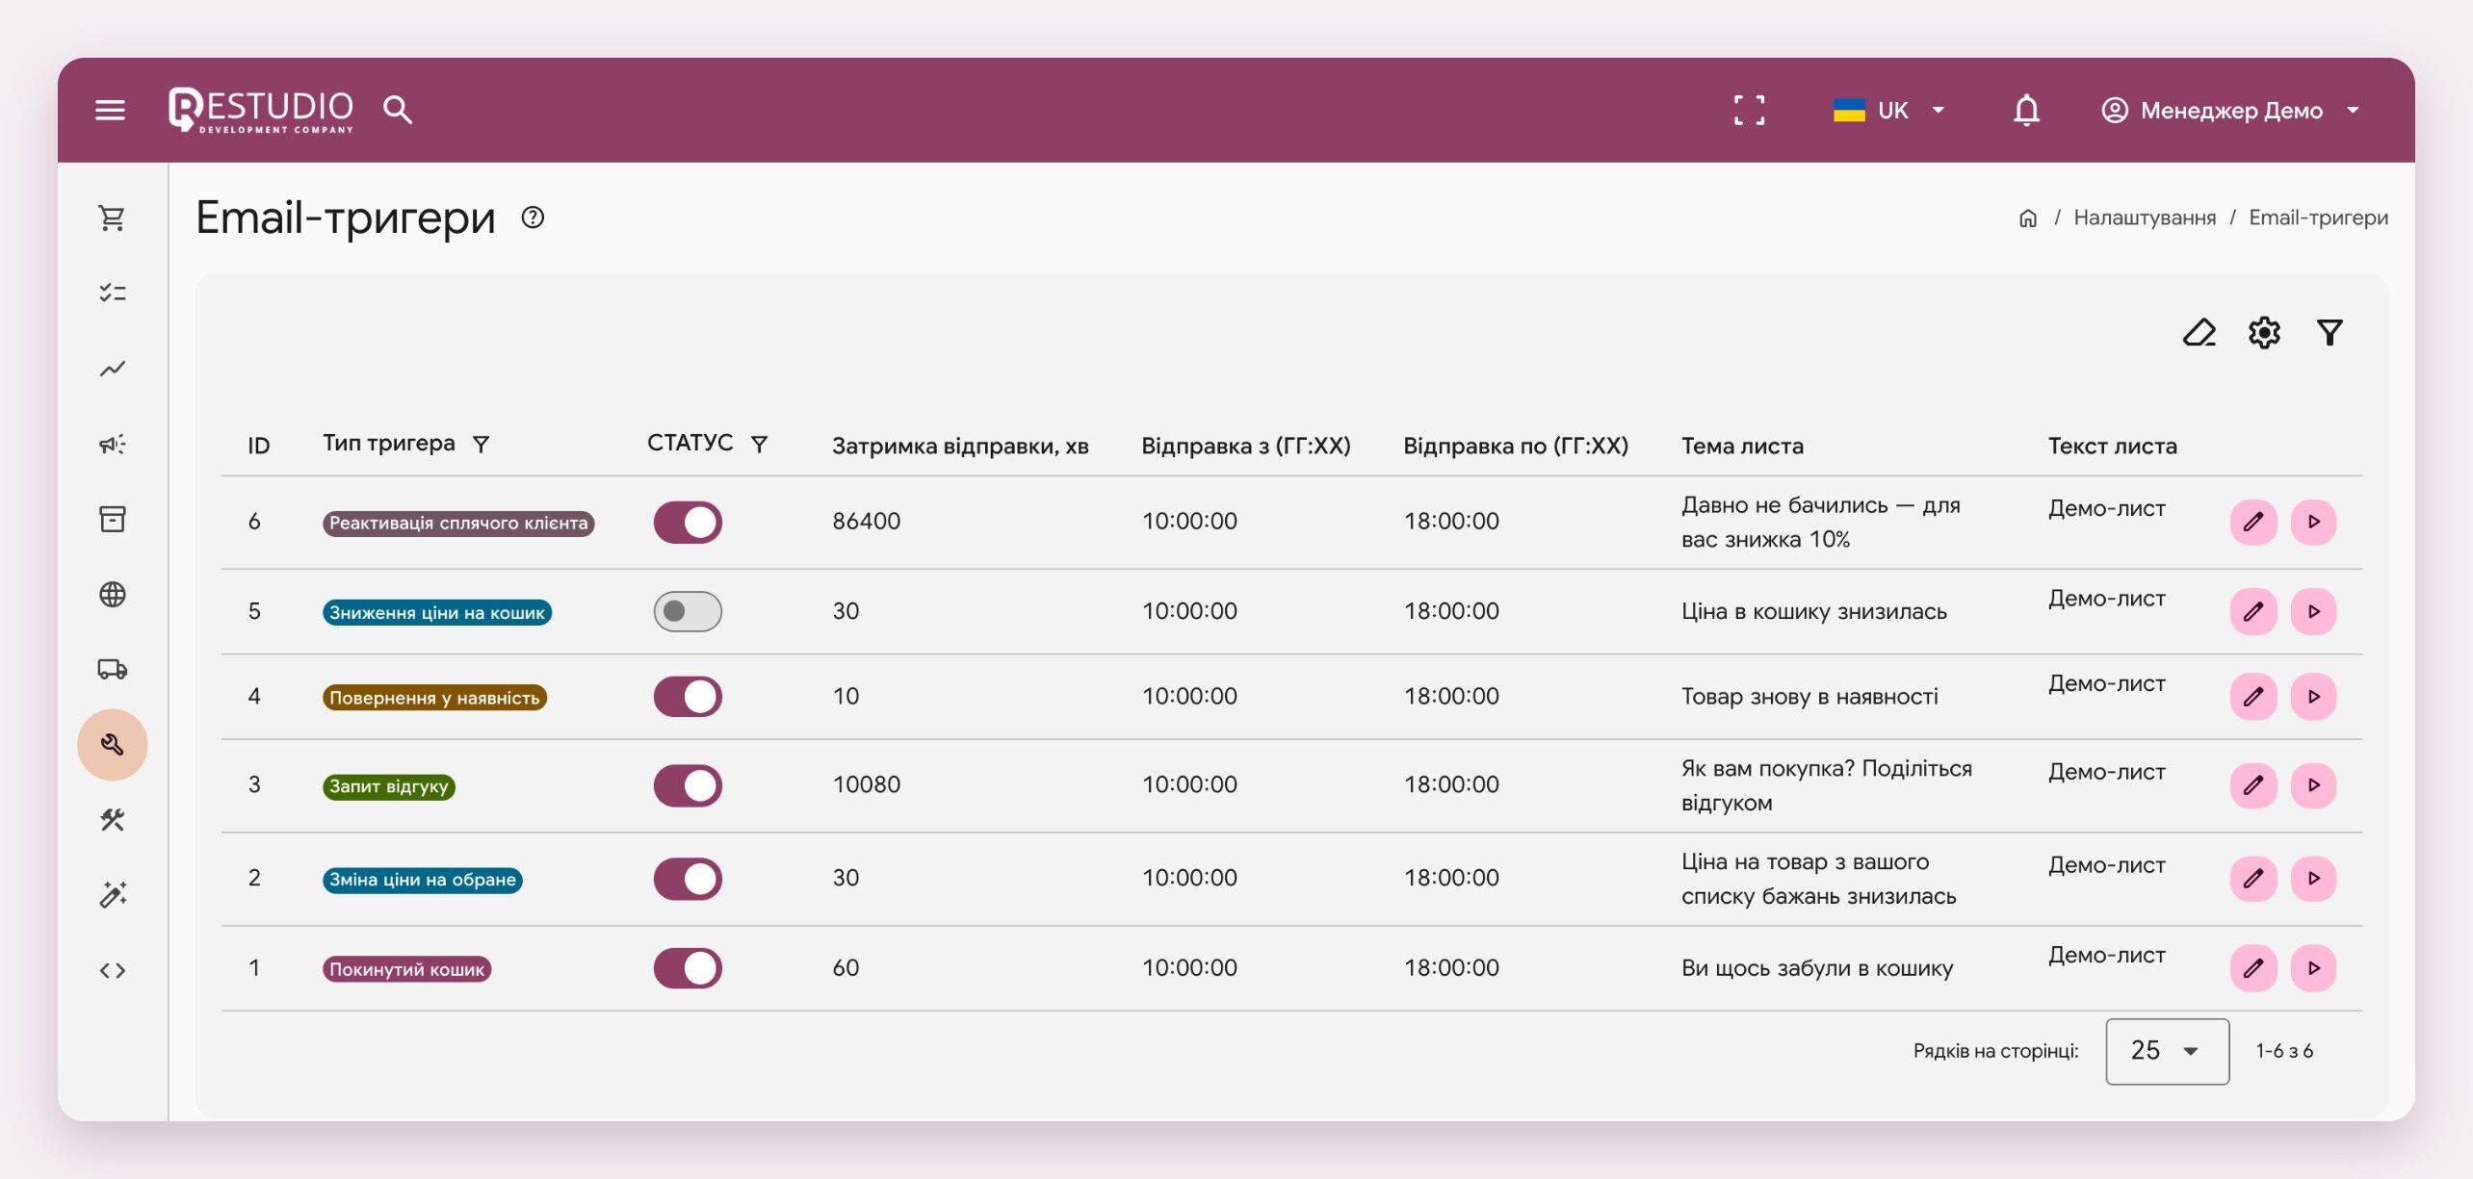Image resolution: width=2473 pixels, height=1179 pixels.
Task: Click the Затримка відправки column header
Action: coord(960,446)
